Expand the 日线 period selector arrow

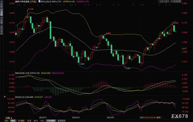pos(11,118)
